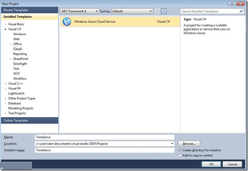Switch to small icons view

coord(157,11)
